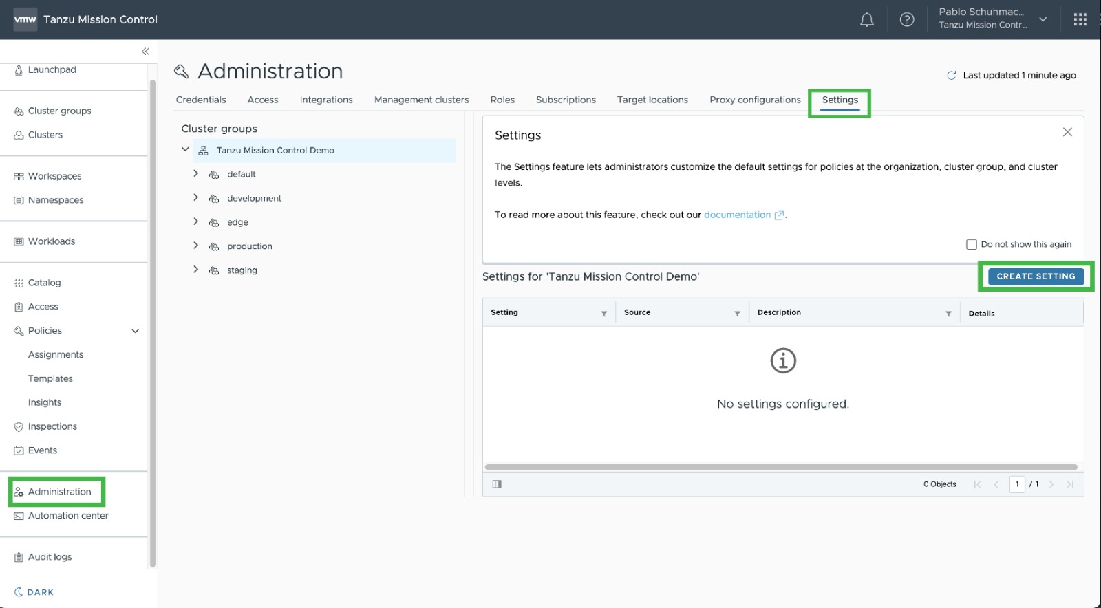Expand the default cluster group

(x=195, y=173)
